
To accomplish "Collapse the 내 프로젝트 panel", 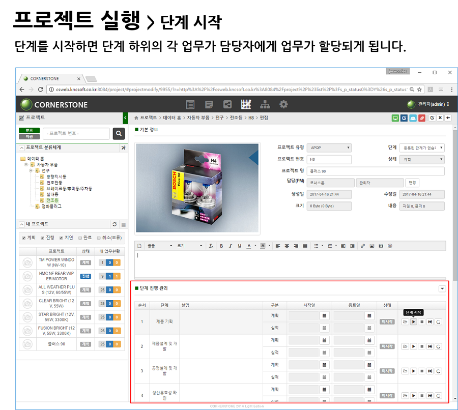I will click(21, 224).
